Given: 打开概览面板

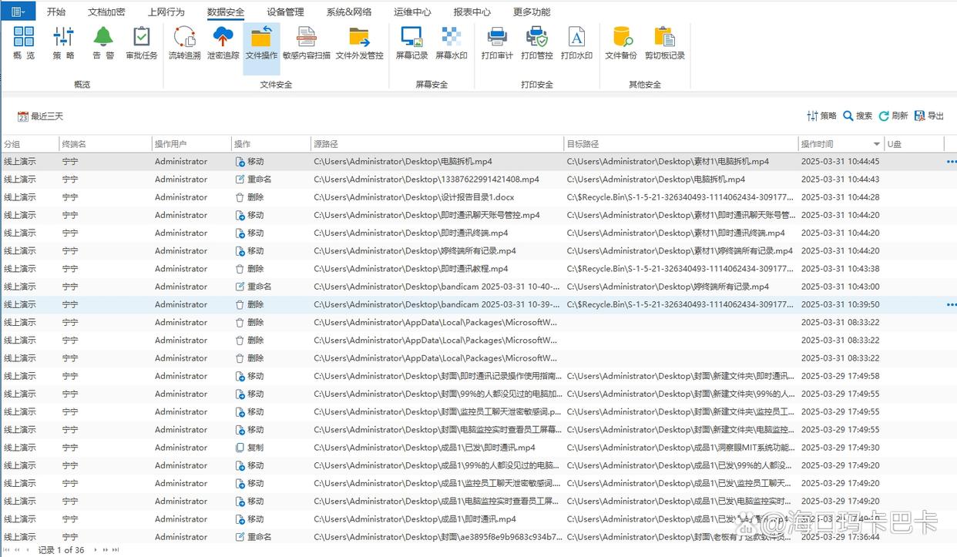Looking at the screenshot, I should coord(23,42).
